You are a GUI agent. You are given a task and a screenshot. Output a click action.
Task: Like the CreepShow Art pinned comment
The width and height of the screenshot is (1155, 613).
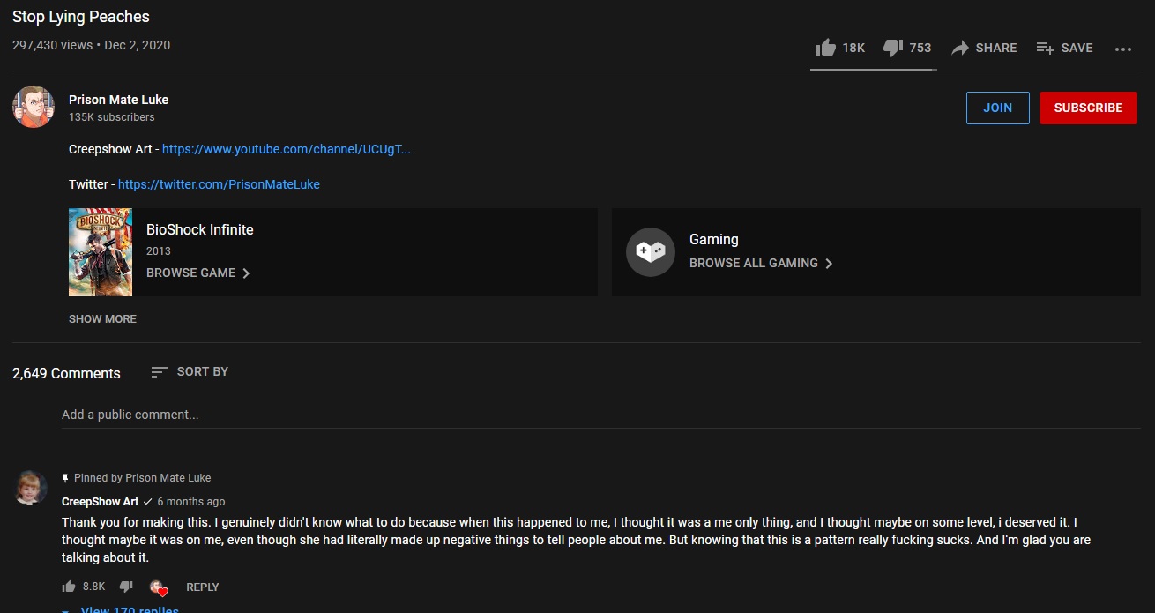[x=69, y=587]
